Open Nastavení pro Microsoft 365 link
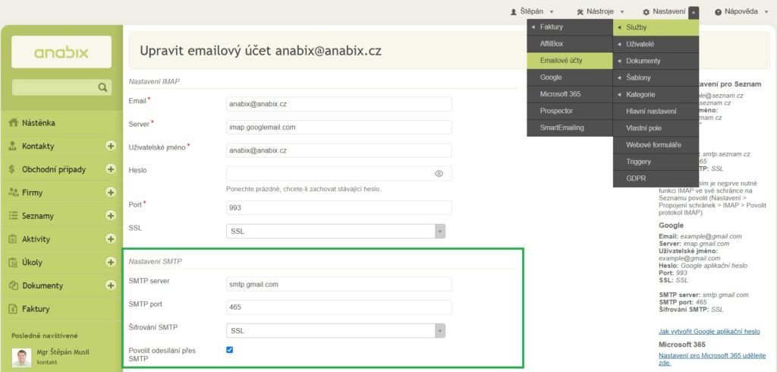The height and width of the screenshot is (372, 777). point(712,359)
